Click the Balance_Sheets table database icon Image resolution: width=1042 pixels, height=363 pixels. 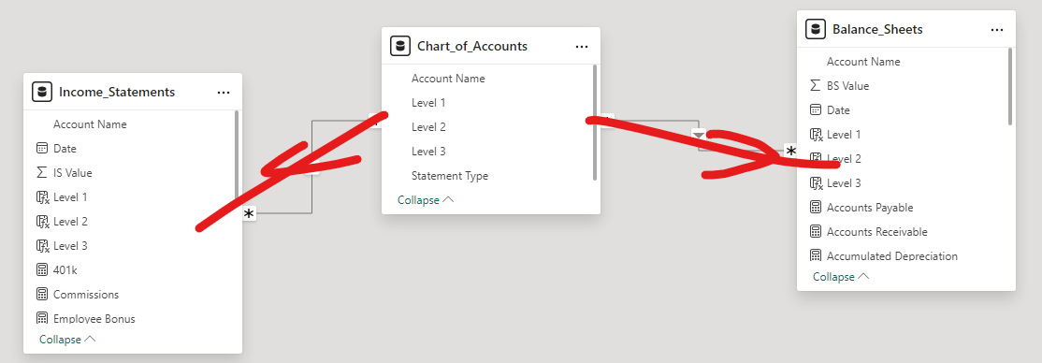pos(816,29)
